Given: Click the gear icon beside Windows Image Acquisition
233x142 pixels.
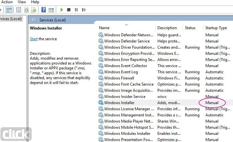Looking at the screenshot, I should pyautogui.click(x=101, y=90).
